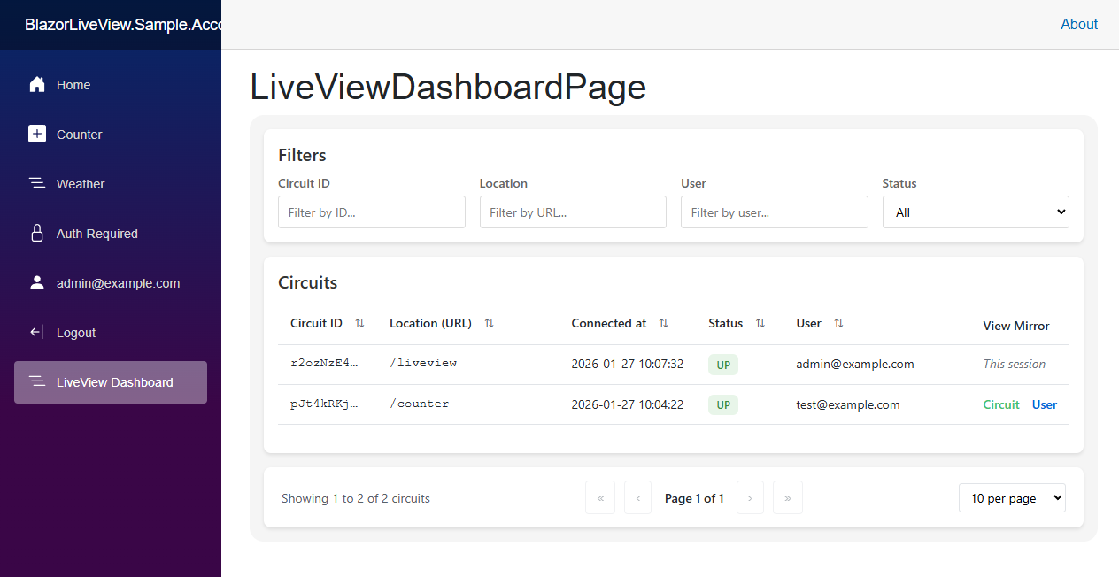Click the Auth Required padlock icon
The width and height of the screenshot is (1119, 577).
pyautogui.click(x=37, y=233)
